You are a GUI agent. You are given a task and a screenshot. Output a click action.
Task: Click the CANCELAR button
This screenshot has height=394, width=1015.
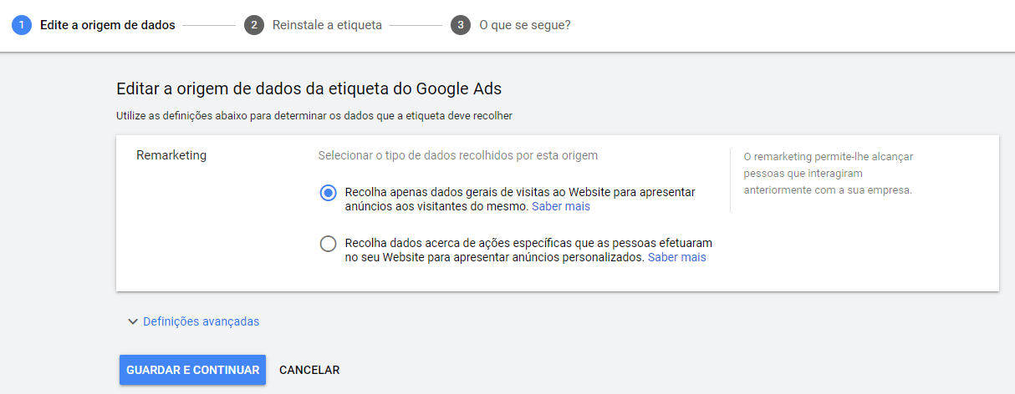pyautogui.click(x=309, y=370)
